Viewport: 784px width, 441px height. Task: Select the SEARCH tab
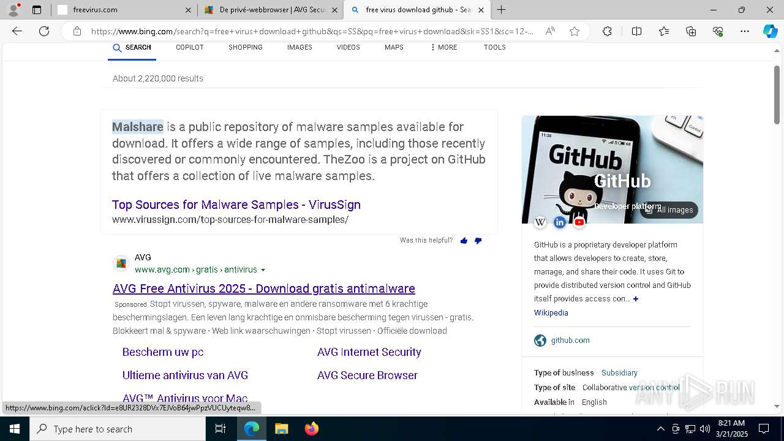pyautogui.click(x=132, y=47)
